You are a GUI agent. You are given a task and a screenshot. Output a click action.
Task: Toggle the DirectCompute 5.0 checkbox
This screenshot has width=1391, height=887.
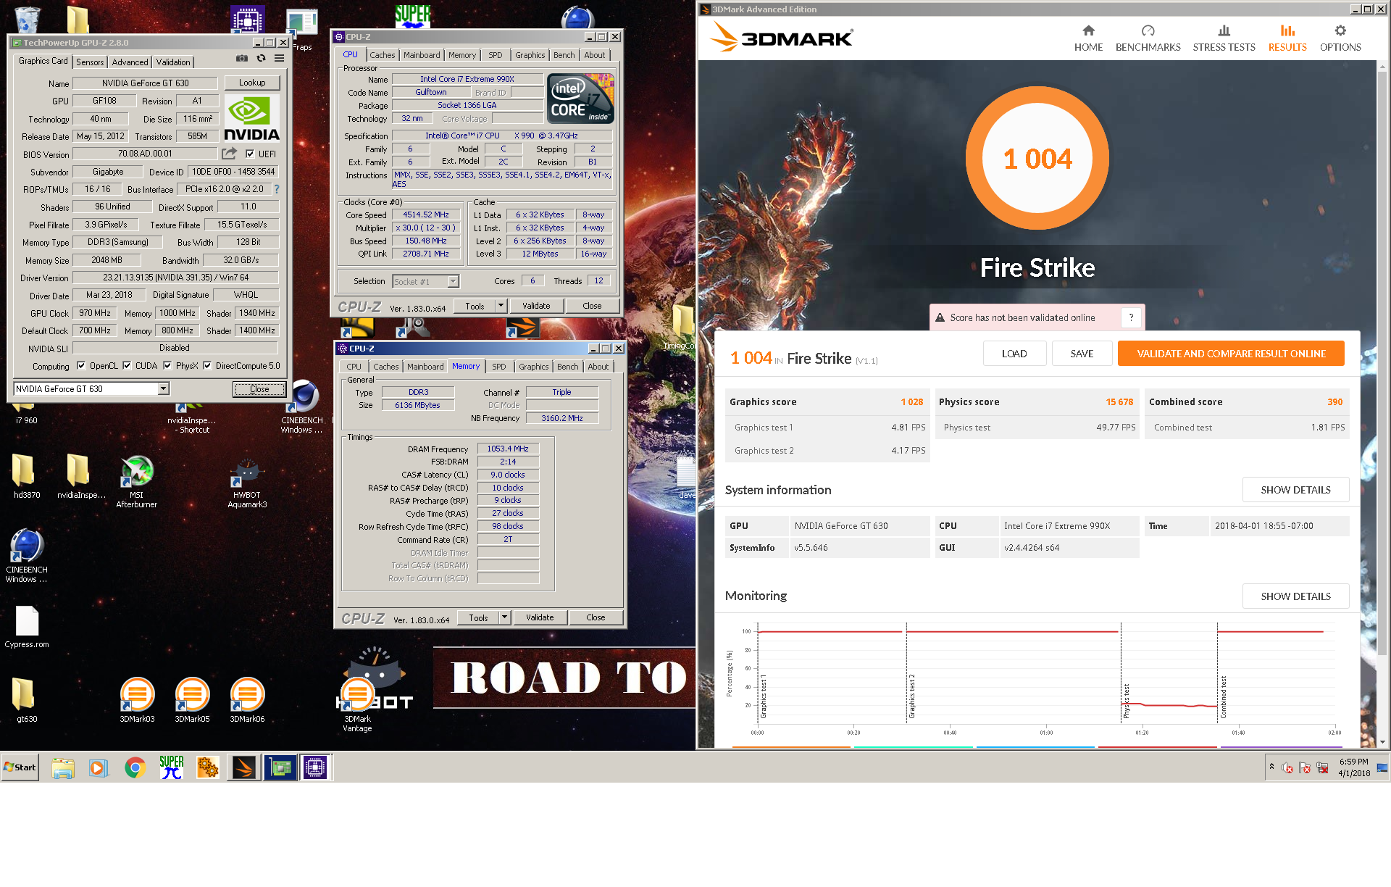coord(207,365)
